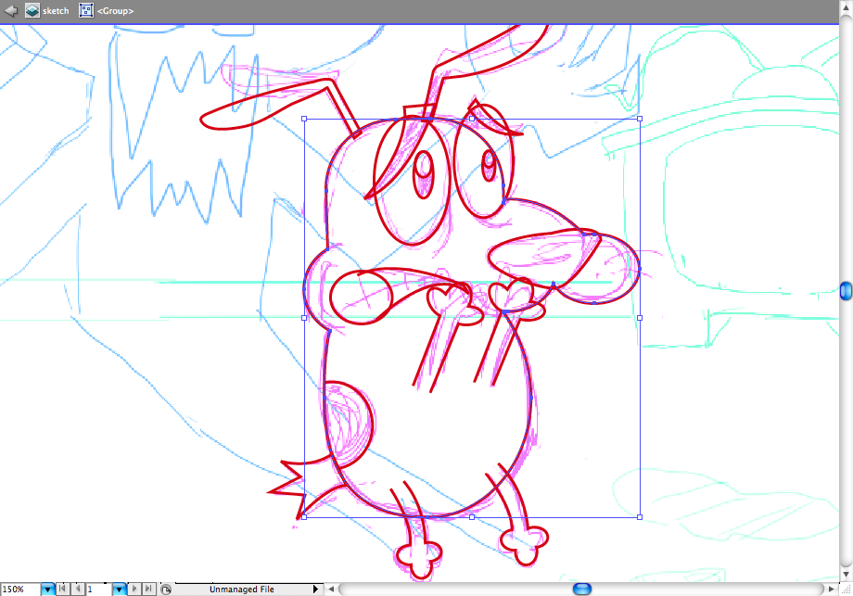The width and height of the screenshot is (853, 596).
Task: Click the sketch layer icon in breadcrumb
Action: 32,10
